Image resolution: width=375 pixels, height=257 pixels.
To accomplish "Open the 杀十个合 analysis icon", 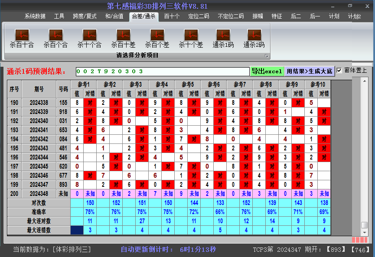I will [x=89, y=38].
